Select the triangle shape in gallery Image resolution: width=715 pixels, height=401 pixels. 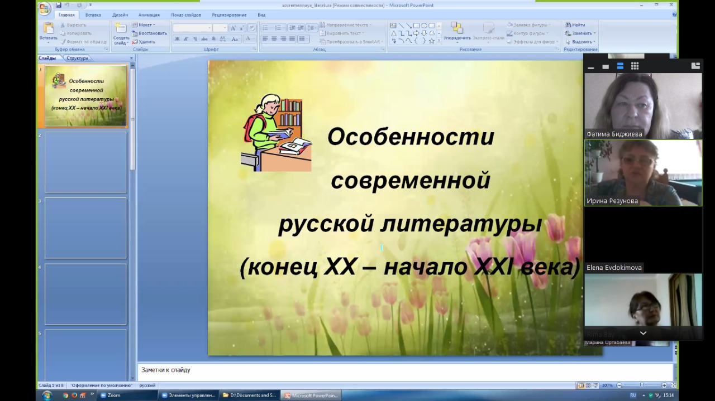point(393,33)
